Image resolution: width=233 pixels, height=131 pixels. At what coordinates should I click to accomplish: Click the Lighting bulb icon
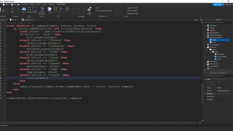208,30
